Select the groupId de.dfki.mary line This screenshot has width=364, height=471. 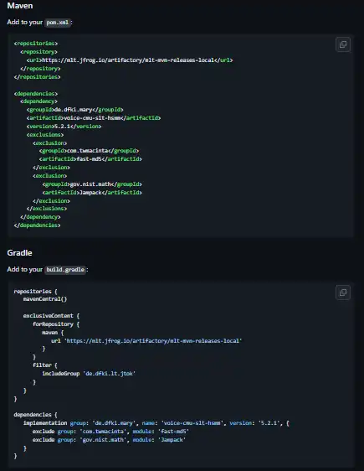(x=75, y=110)
